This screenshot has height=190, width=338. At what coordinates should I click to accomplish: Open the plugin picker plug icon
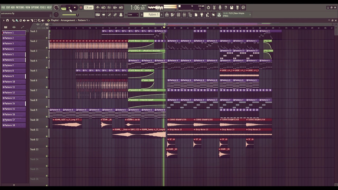(x=202, y=15)
